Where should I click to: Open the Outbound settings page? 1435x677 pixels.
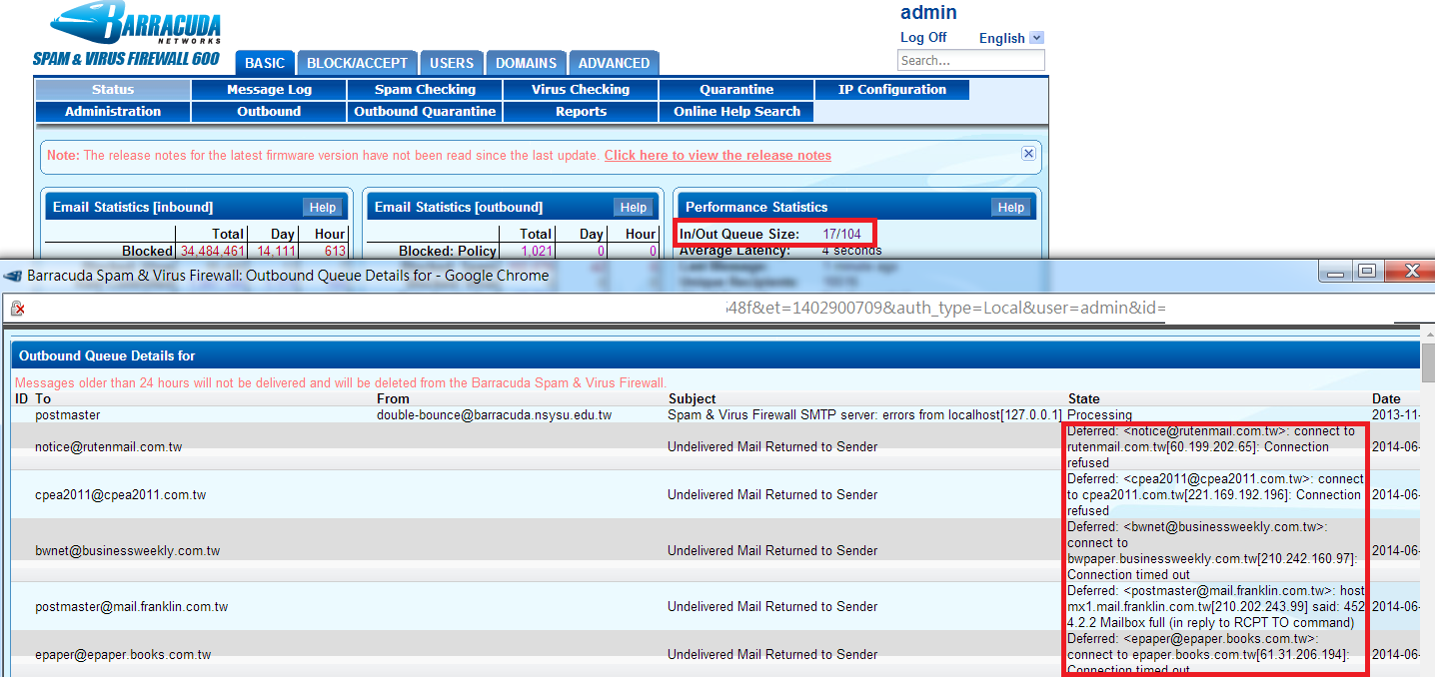[x=269, y=111]
